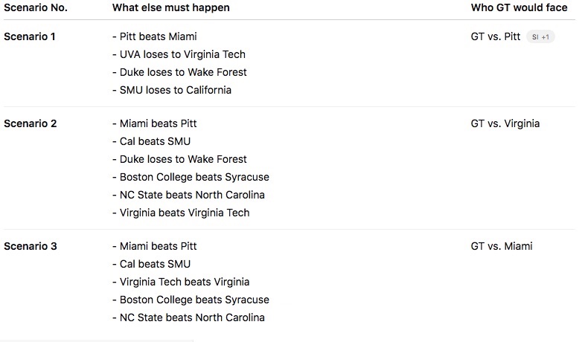Image resolution: width=585 pixels, height=342 pixels.
Task: Click "NC State beats North Carolina" in Scenario 2
Action: [x=191, y=195]
